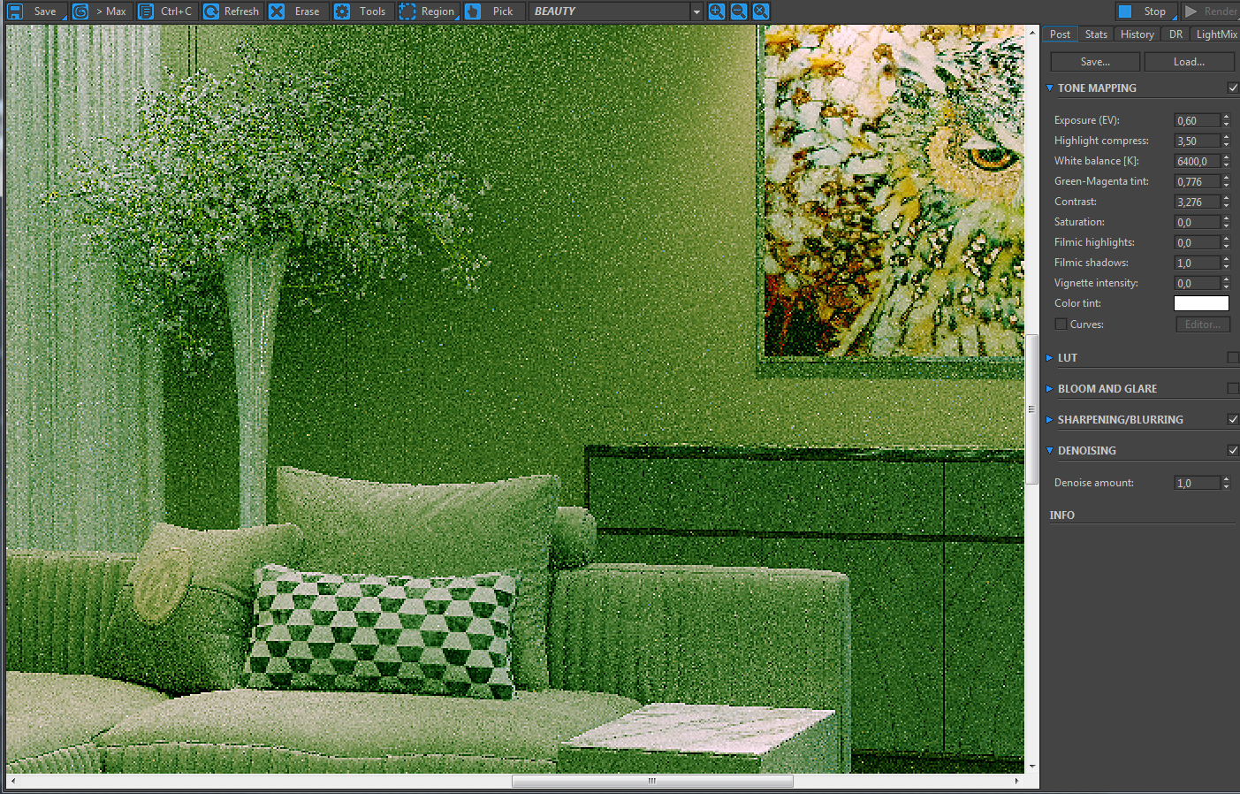Open the Tools toolbar button
1240x794 pixels.
point(362,11)
